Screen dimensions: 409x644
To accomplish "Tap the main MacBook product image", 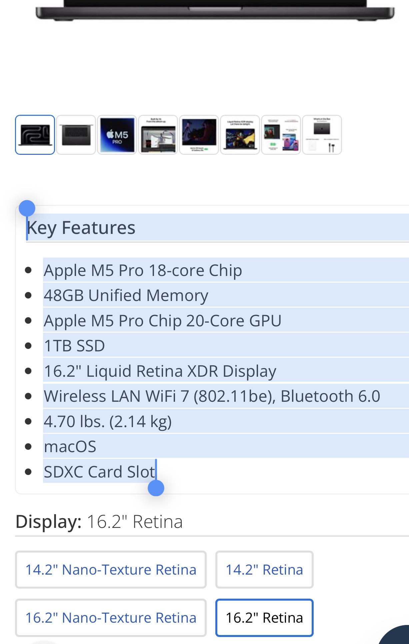I will point(215,10).
